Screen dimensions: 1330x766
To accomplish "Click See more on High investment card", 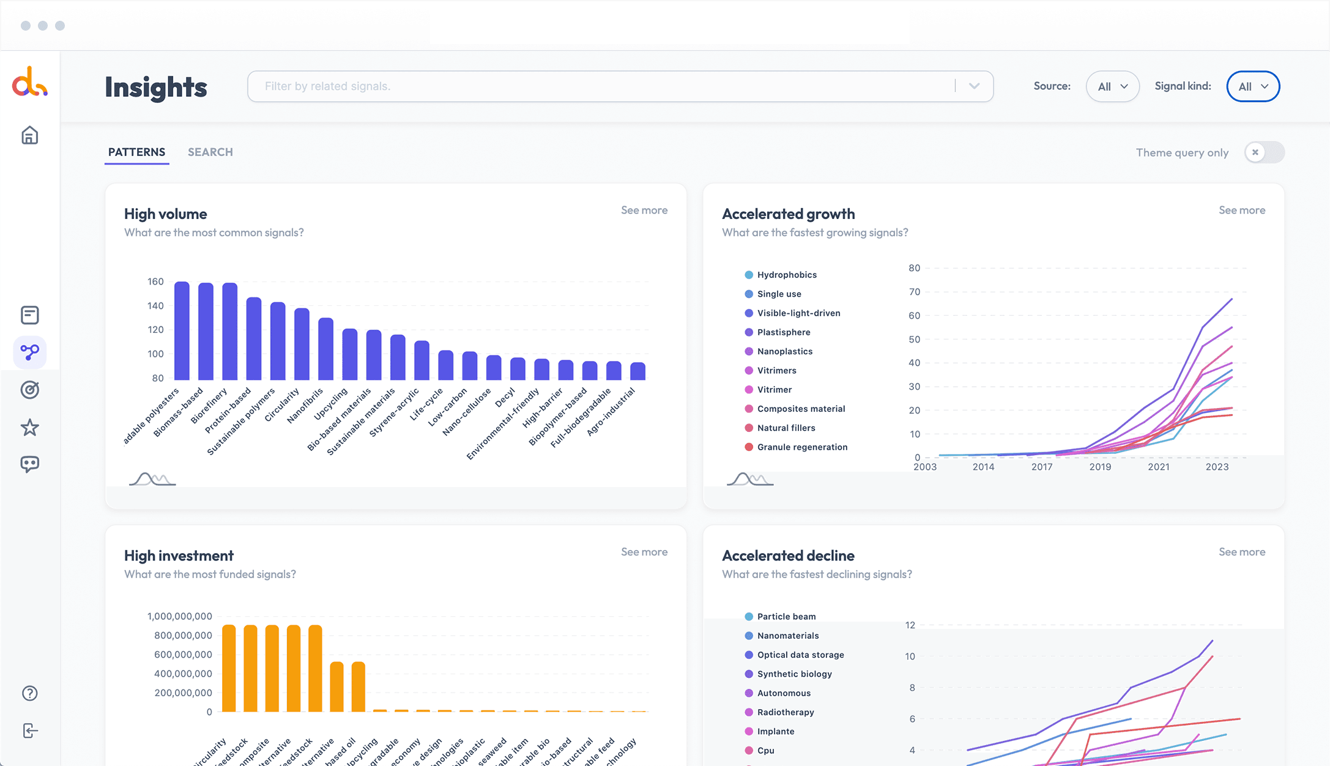I will click(644, 552).
